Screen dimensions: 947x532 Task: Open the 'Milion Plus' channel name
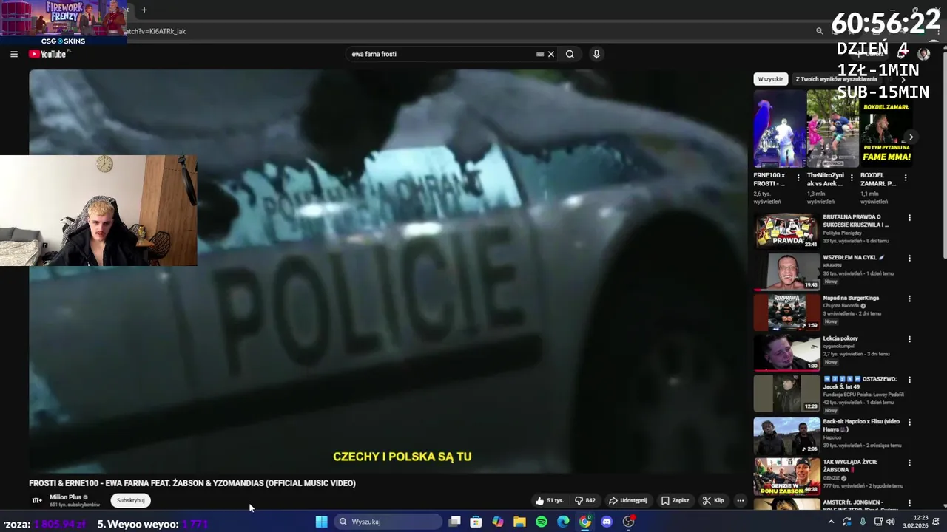coord(65,497)
